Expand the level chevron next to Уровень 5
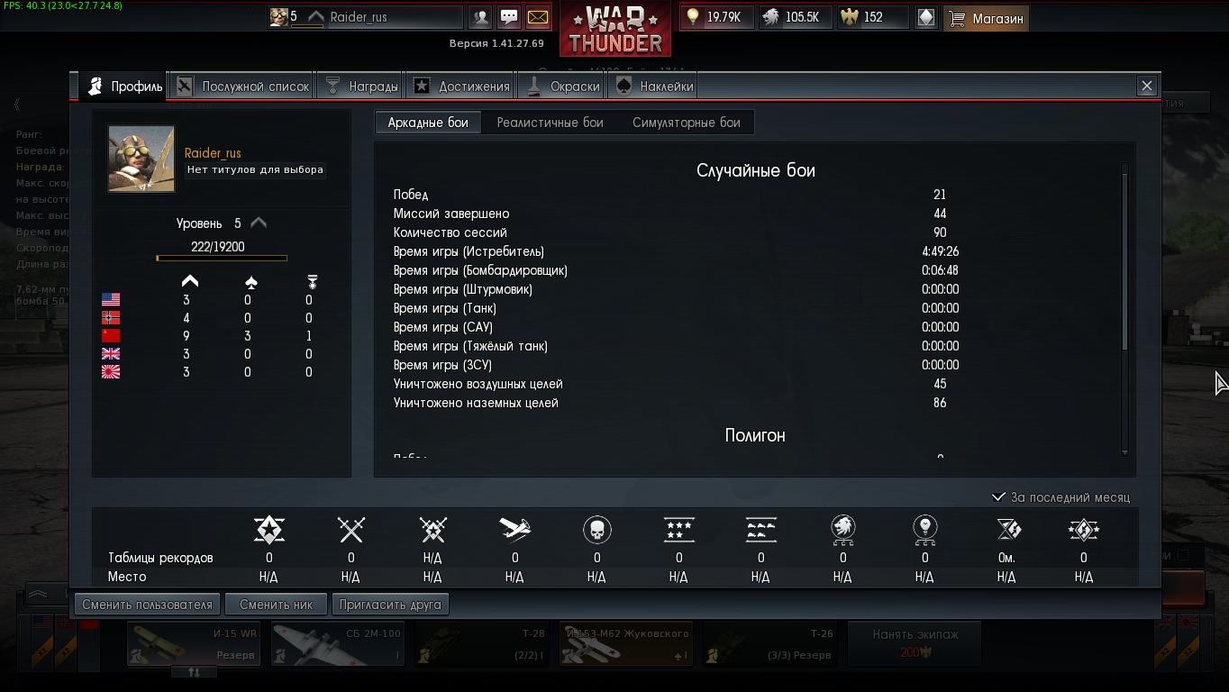This screenshot has height=692, width=1229. [259, 223]
